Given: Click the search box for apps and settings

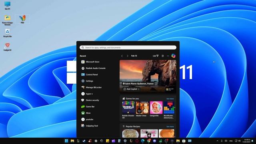Looking at the screenshot, I should (x=128, y=48).
